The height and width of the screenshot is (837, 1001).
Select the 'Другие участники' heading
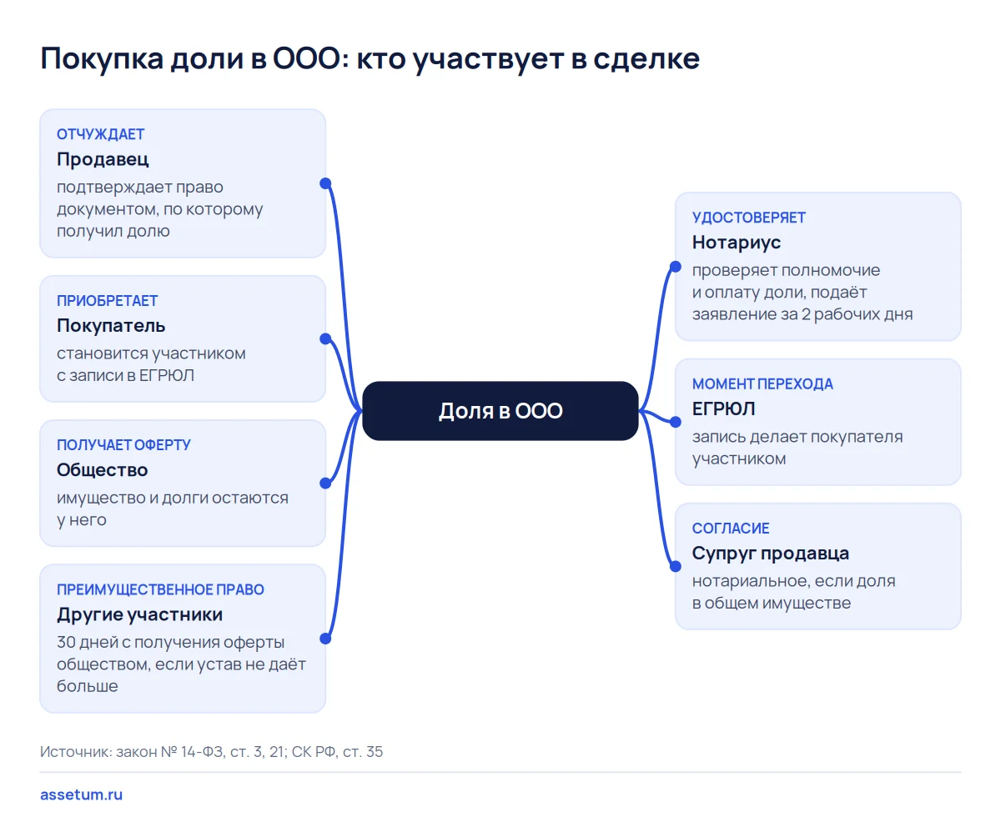point(140,614)
